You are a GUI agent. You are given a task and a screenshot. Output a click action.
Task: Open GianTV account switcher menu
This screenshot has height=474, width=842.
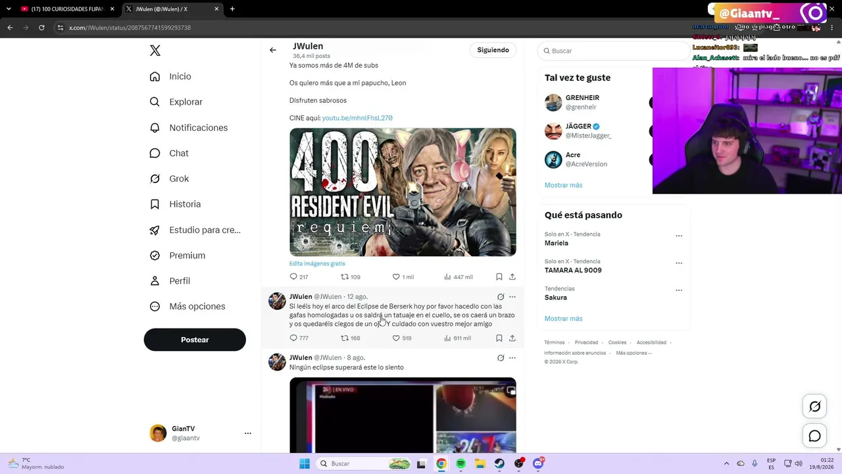point(201,433)
